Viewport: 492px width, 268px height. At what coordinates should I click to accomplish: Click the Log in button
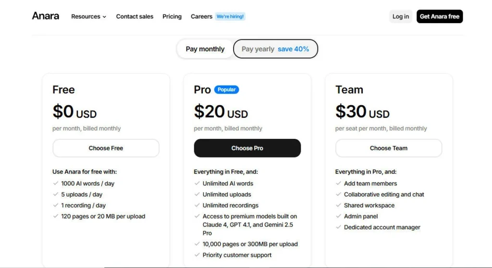pos(401,16)
